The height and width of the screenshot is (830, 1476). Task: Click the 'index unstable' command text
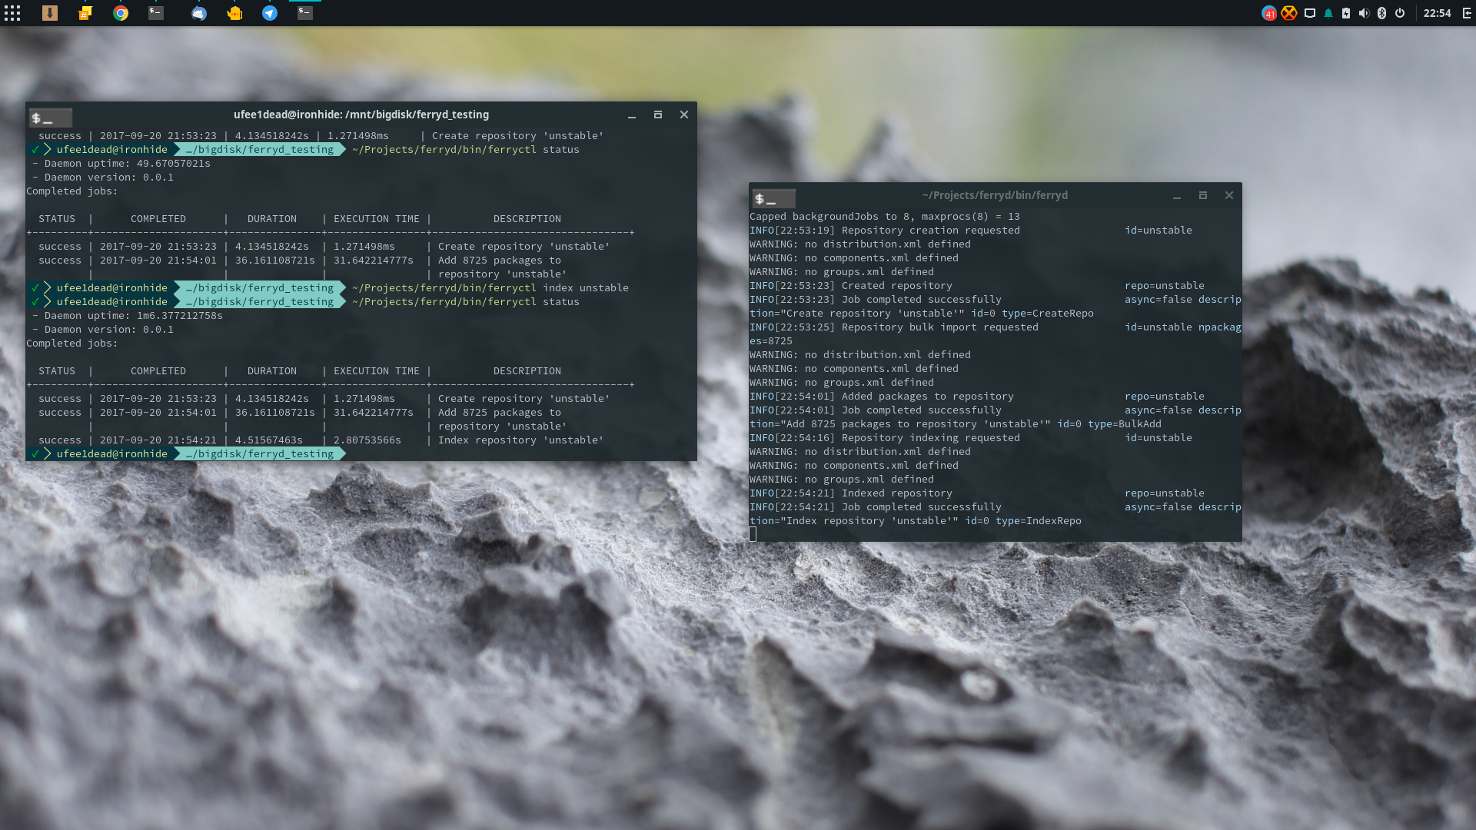pos(586,288)
